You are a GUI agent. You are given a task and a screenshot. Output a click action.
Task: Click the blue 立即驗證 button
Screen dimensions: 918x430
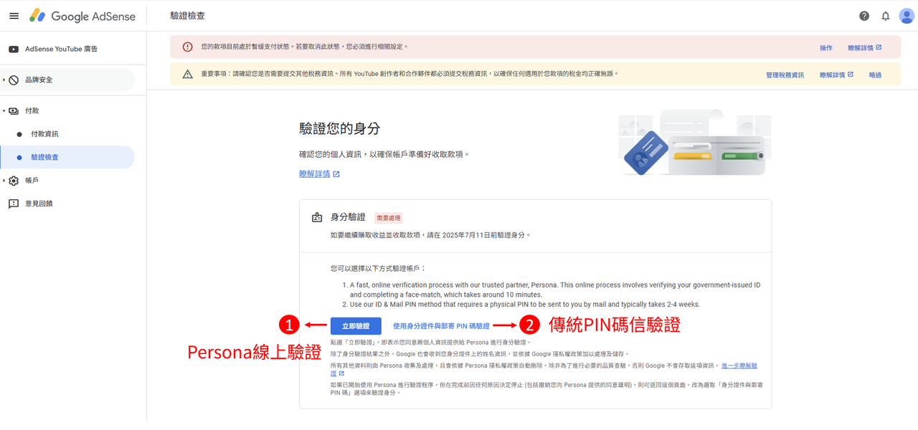[x=356, y=326]
